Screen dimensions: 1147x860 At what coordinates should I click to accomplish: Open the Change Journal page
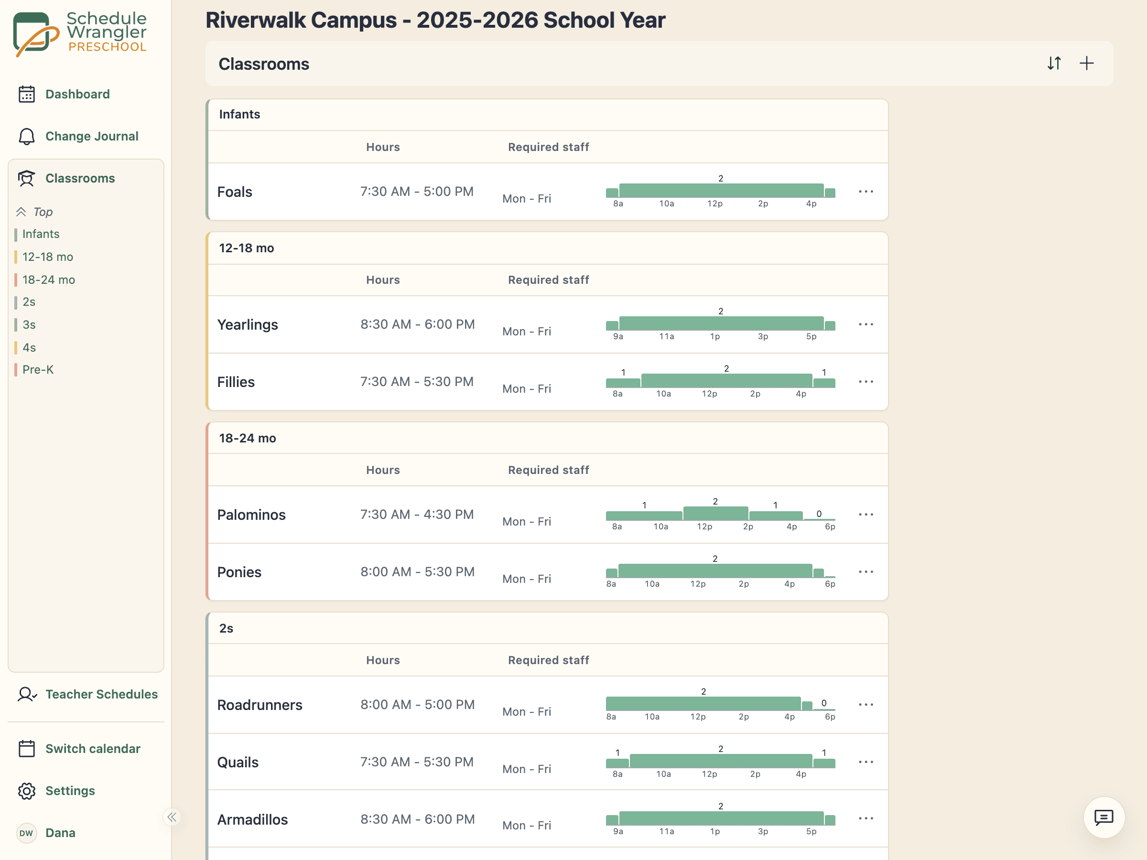[92, 136]
